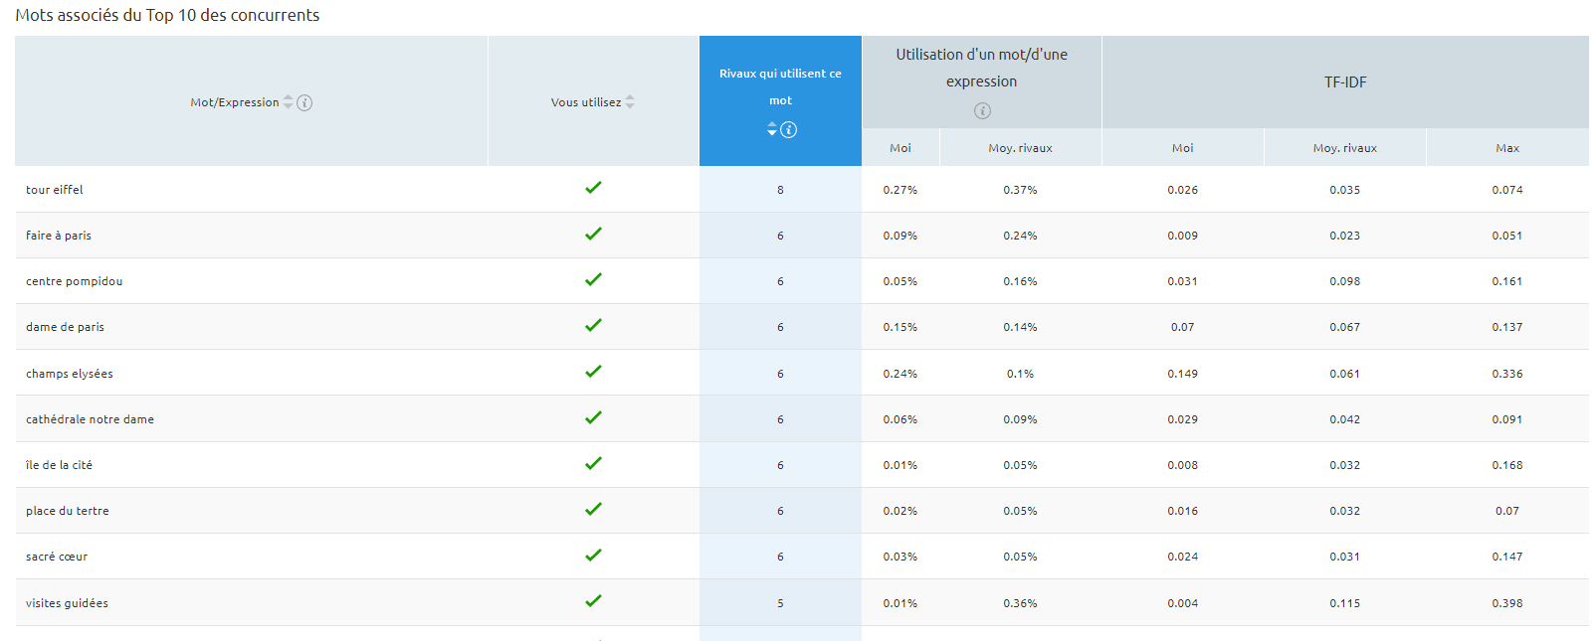Click green checkmark for tour eiffel

click(593, 188)
